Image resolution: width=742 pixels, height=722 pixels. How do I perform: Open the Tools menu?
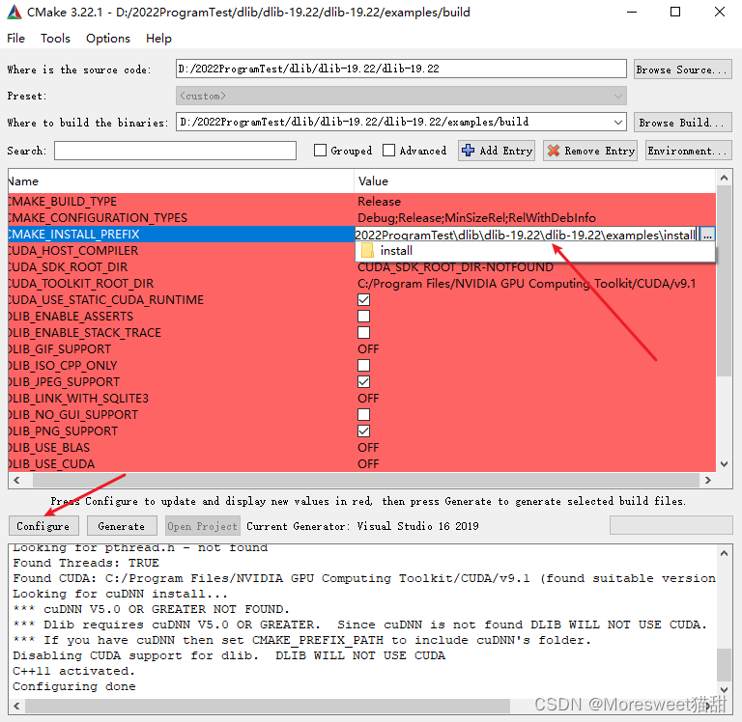(x=55, y=39)
